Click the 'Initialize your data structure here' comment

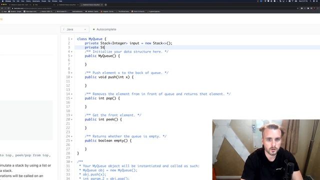[126, 51]
